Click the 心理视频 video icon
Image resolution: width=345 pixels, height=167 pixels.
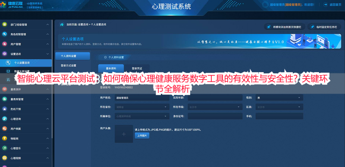[x=4, y=158]
